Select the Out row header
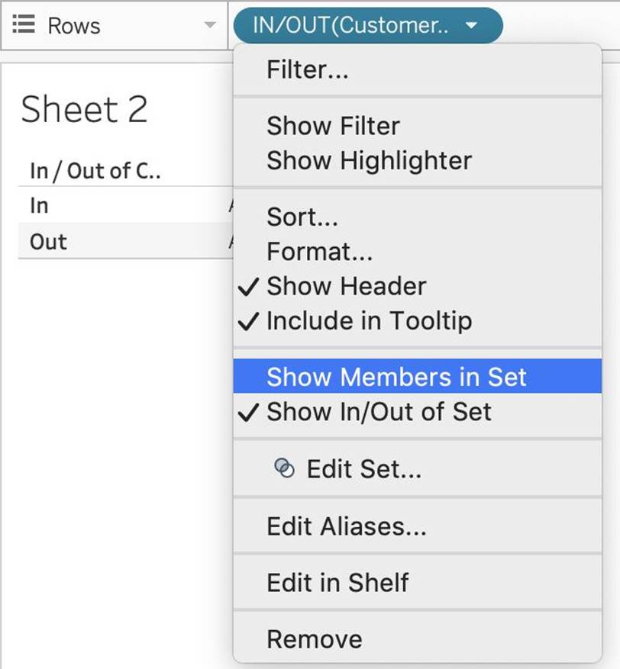The width and height of the screenshot is (620, 669). tap(48, 242)
